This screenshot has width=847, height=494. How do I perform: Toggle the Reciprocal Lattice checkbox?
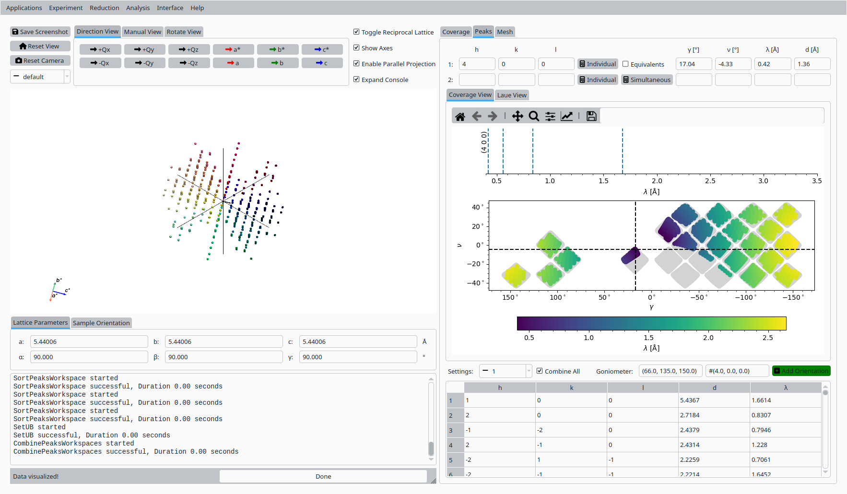(356, 32)
